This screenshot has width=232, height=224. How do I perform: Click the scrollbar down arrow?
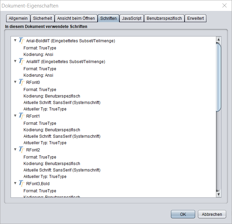click(x=219, y=194)
